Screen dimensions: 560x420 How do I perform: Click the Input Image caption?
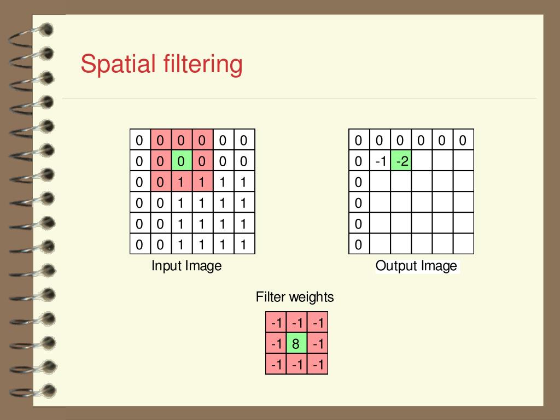(x=186, y=266)
